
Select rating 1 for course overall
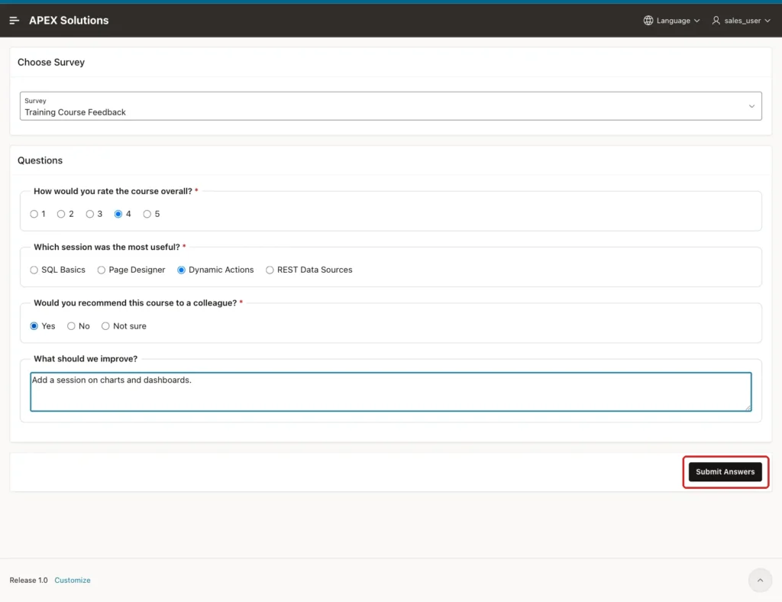click(34, 214)
